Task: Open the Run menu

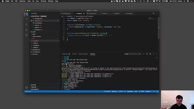Action: click(37, 1)
